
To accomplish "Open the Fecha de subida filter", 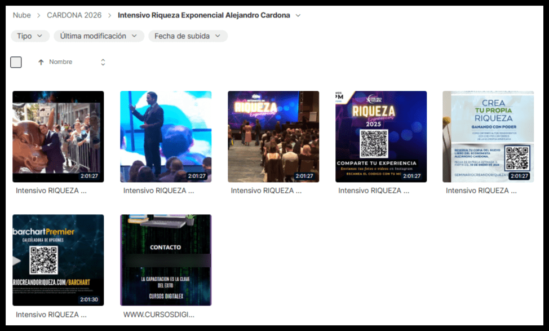I will (x=188, y=36).
